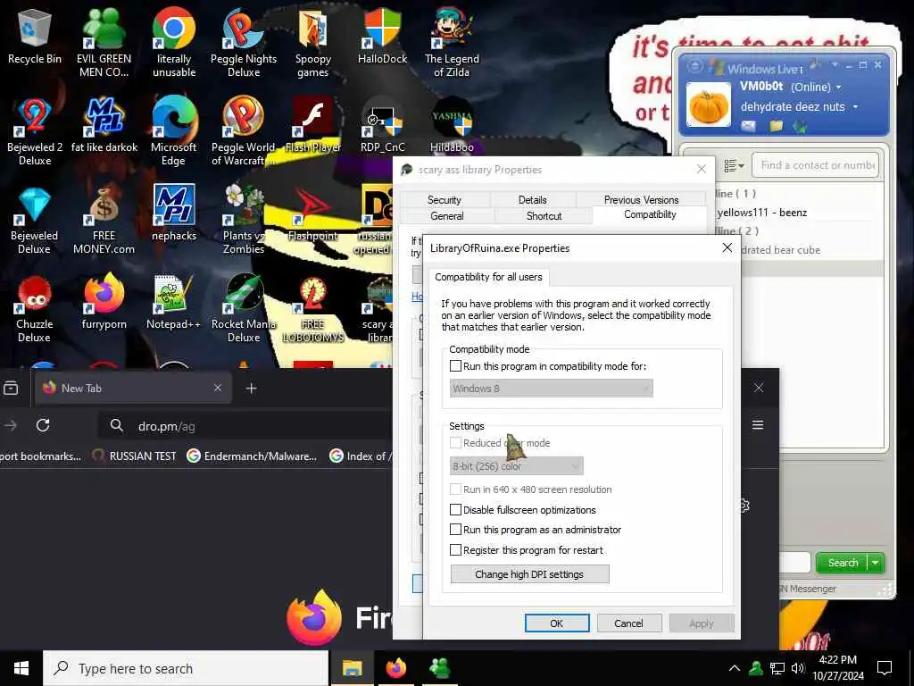Click the Windows Live Messenger taskbar icon

click(x=439, y=668)
